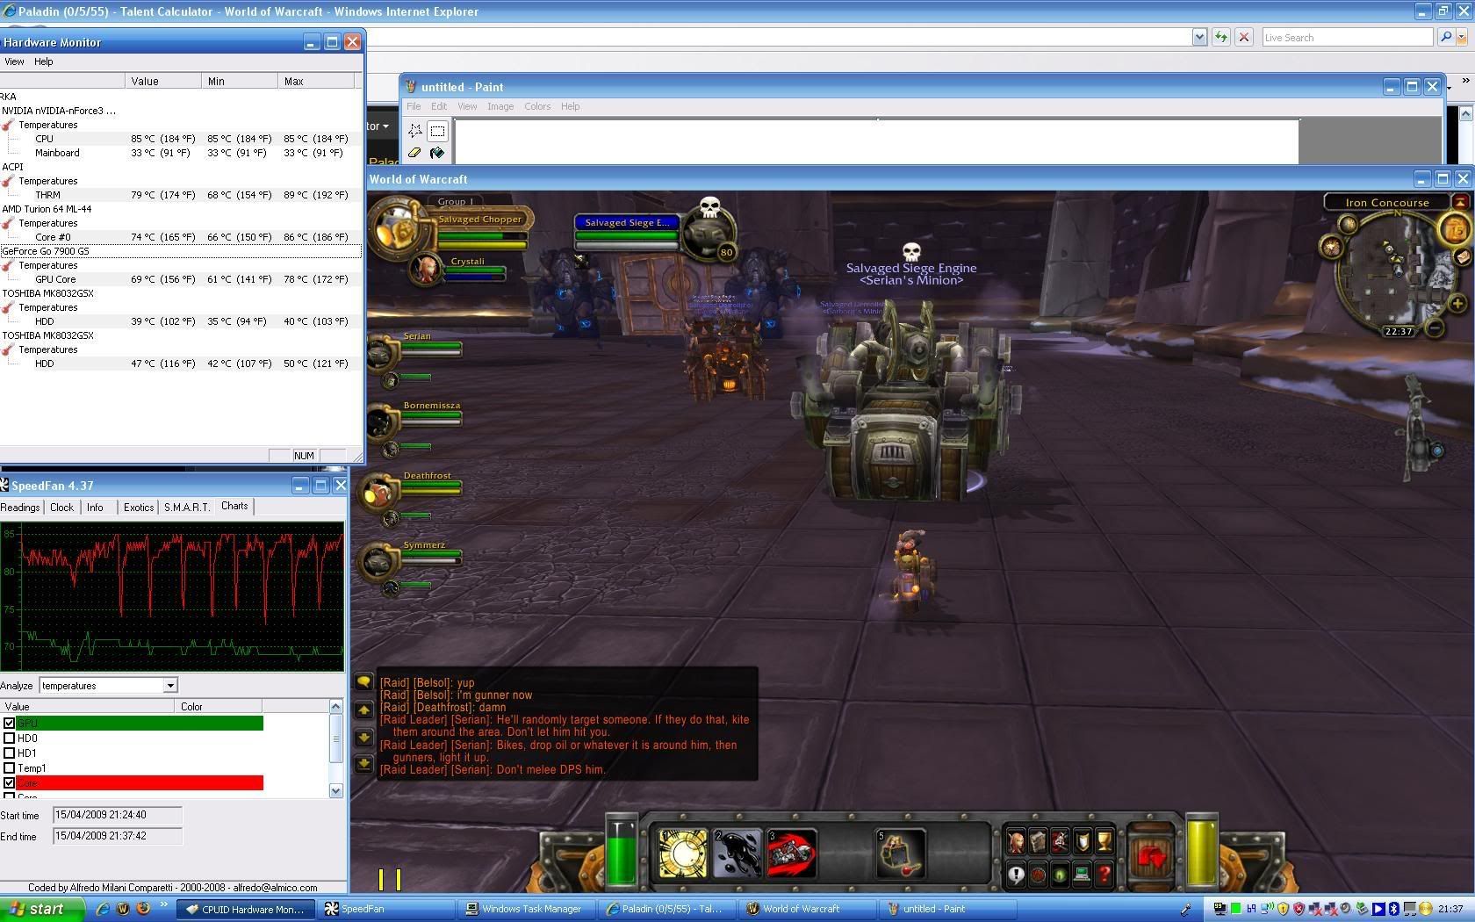The image size is (1475, 922).
Task: Open the quest log exclamation micro button
Action: pos(1016,874)
